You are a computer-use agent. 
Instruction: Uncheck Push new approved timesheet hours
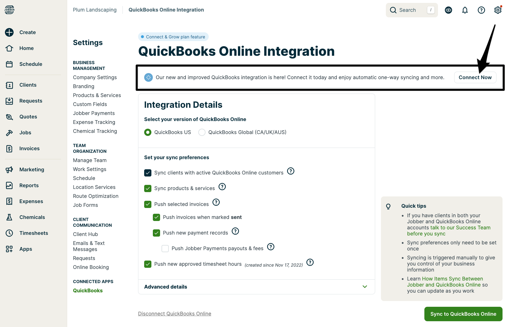tap(148, 264)
